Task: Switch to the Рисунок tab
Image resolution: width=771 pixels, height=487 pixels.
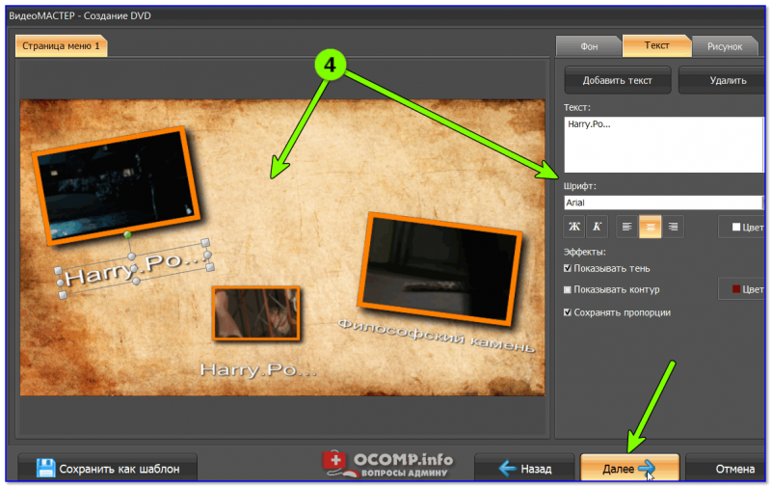Action: click(725, 46)
